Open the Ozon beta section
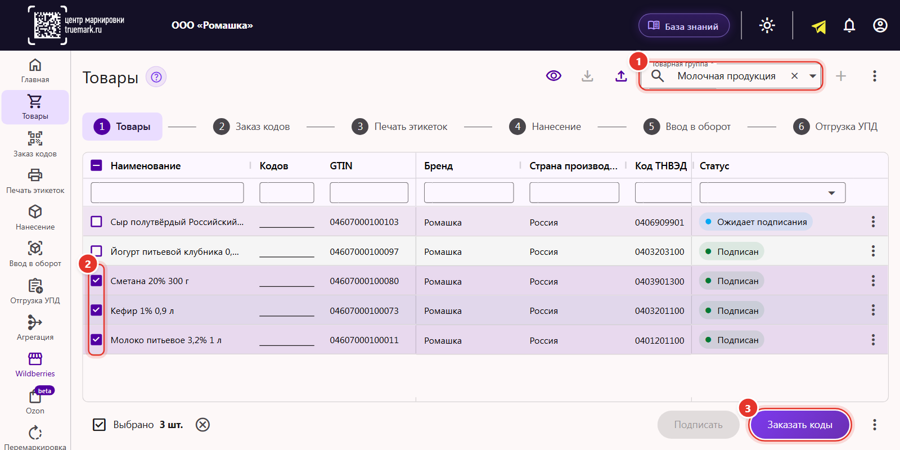 (x=35, y=401)
